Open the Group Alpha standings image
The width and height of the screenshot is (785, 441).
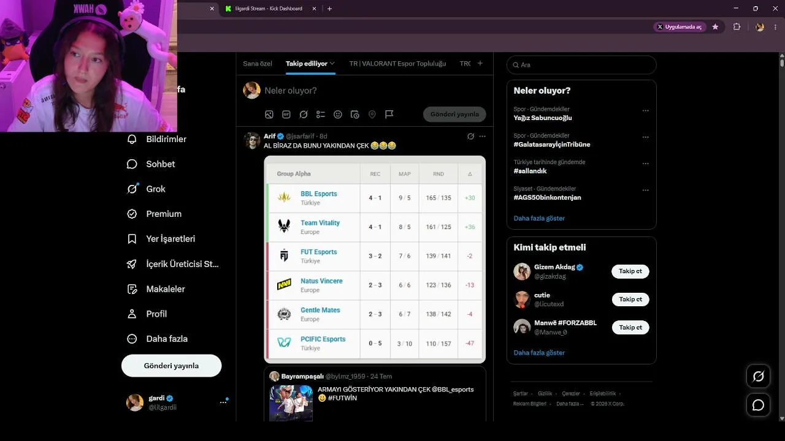point(375,259)
